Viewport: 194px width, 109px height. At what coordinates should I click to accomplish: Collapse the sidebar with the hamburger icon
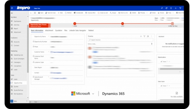pos(12,13)
